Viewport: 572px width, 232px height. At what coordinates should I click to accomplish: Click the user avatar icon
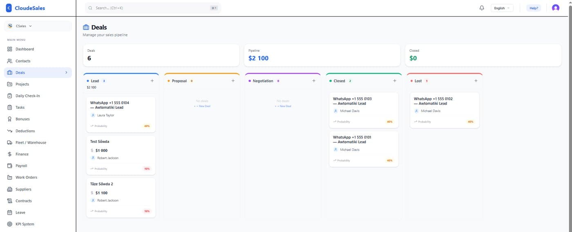pos(555,8)
